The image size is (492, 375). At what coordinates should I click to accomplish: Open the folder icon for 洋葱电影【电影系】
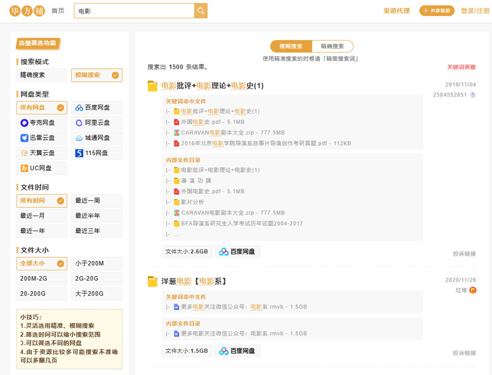[x=153, y=282]
